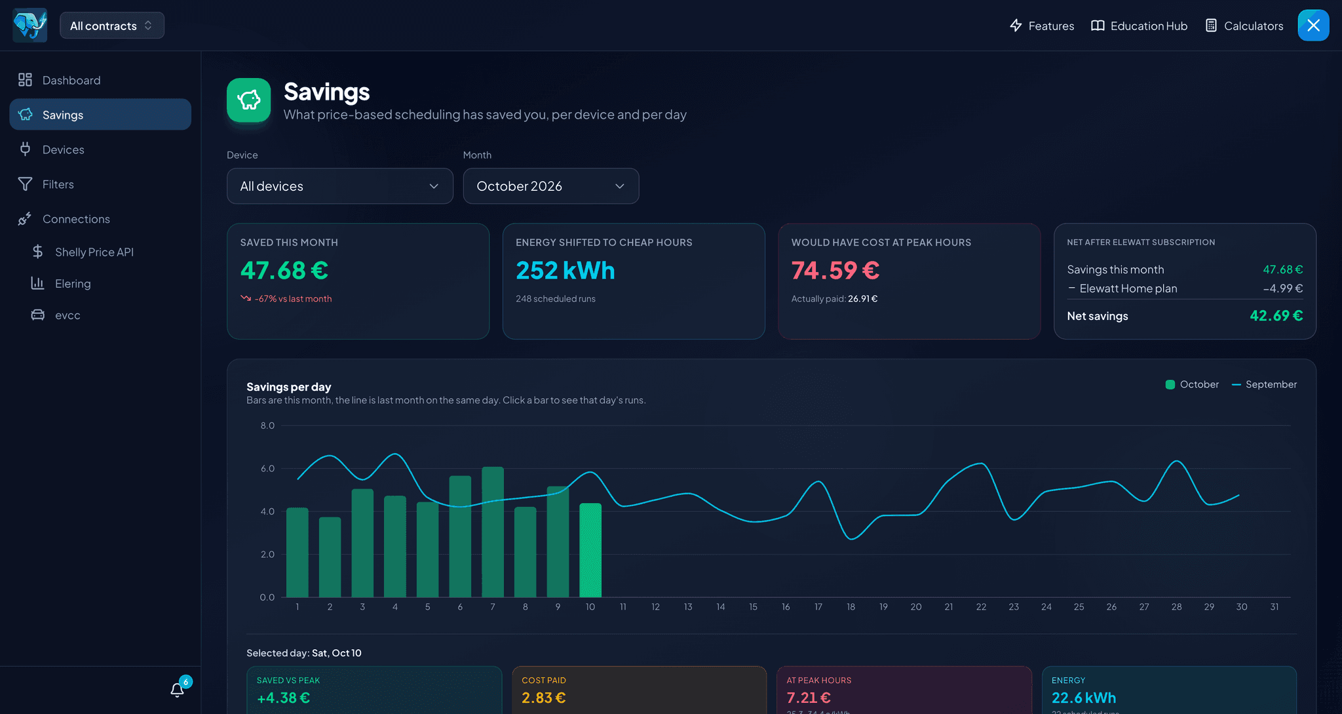Click the Elering bar chart icon
The image size is (1342, 714).
point(38,283)
